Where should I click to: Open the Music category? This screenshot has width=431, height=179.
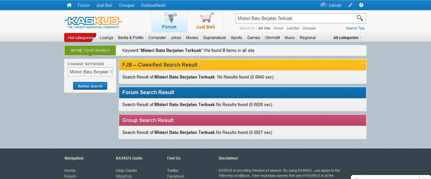290,38
